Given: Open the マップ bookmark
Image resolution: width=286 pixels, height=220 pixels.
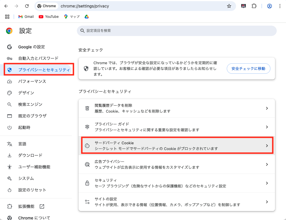Looking at the screenshot, I should (72, 17).
